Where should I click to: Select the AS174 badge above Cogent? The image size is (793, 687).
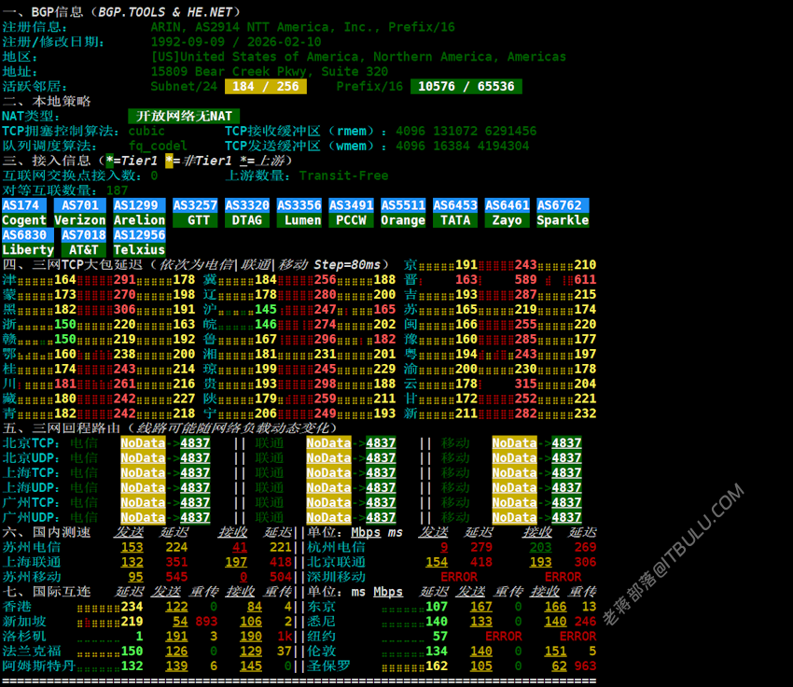tap(24, 205)
